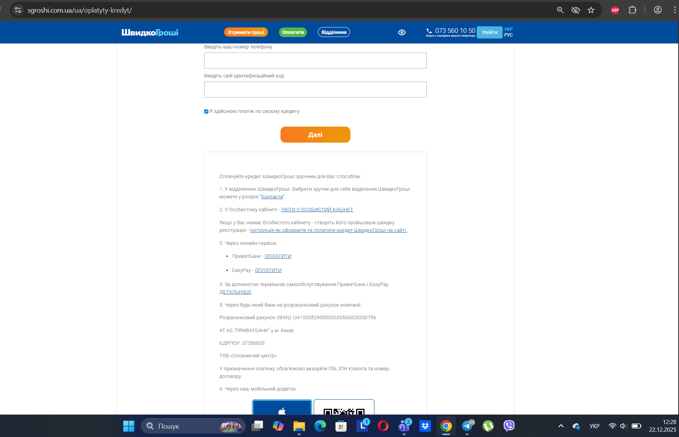This screenshot has width=679, height=437.
Task: Switch site language to УКР
Action: point(508,29)
